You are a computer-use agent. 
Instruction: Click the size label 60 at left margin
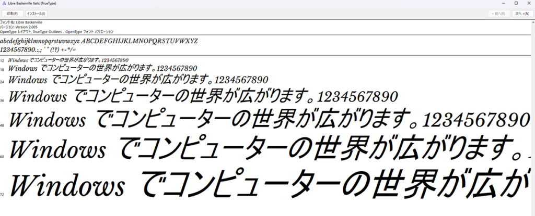click(2, 157)
